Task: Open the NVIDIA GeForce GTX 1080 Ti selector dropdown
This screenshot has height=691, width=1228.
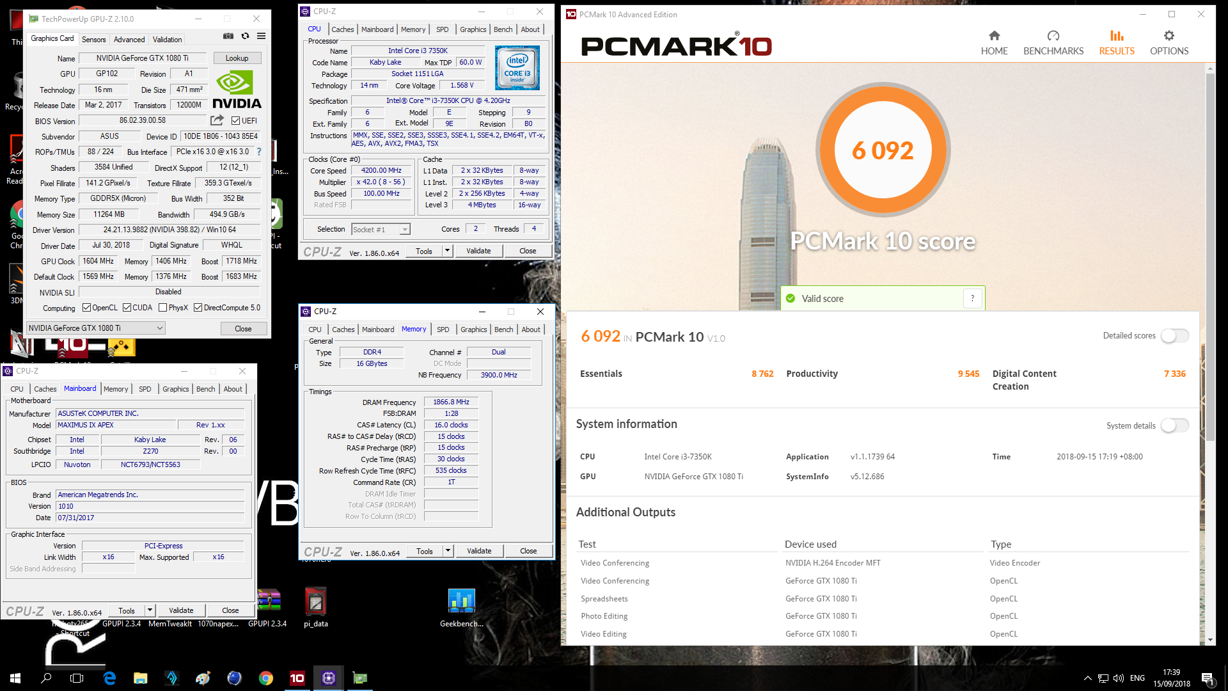Action: (x=96, y=328)
